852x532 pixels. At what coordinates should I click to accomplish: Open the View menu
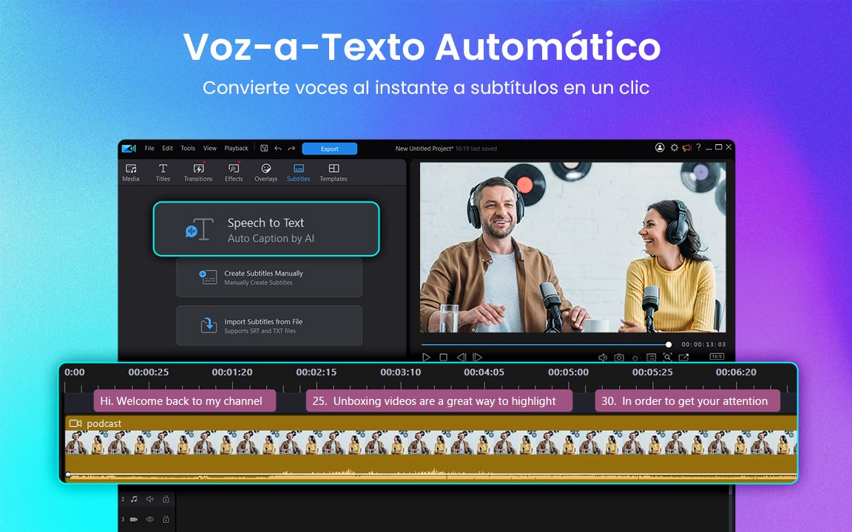pyautogui.click(x=210, y=149)
